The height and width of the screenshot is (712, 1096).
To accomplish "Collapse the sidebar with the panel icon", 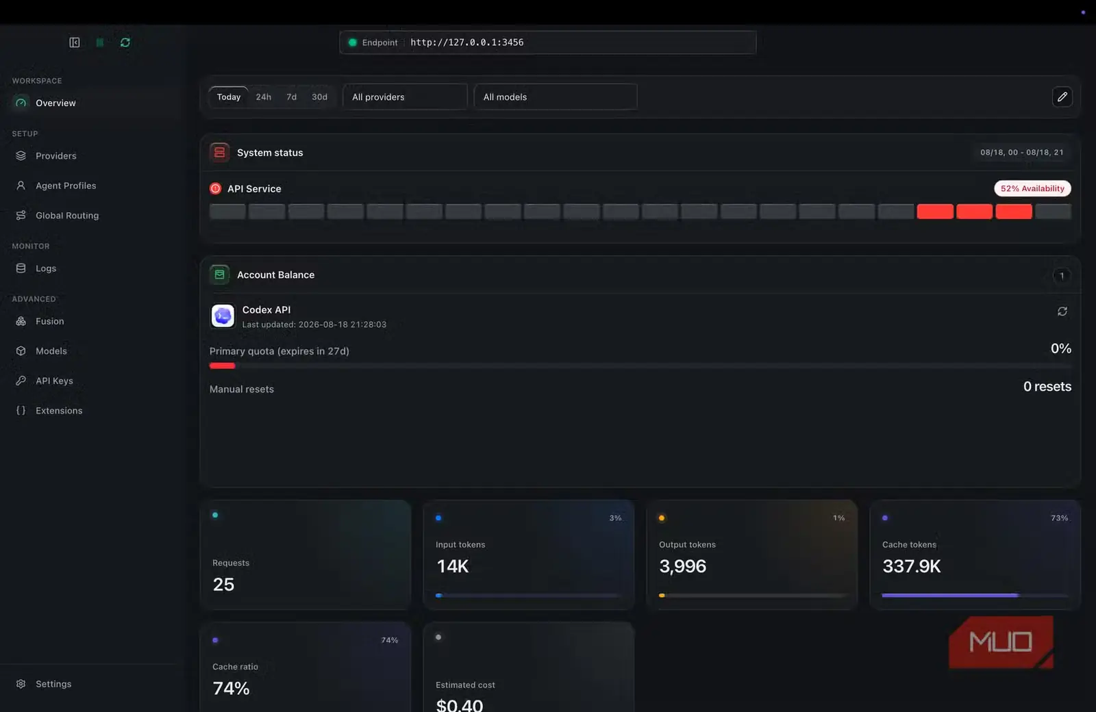I will (x=75, y=42).
